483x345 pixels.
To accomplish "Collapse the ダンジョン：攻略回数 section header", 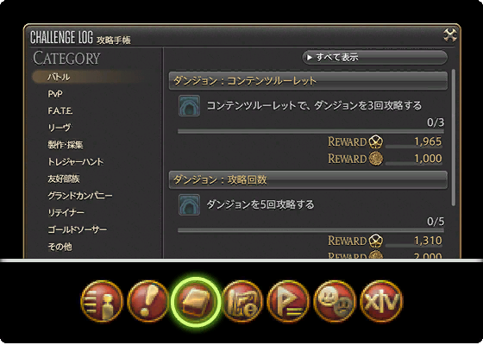I will 308,180.
